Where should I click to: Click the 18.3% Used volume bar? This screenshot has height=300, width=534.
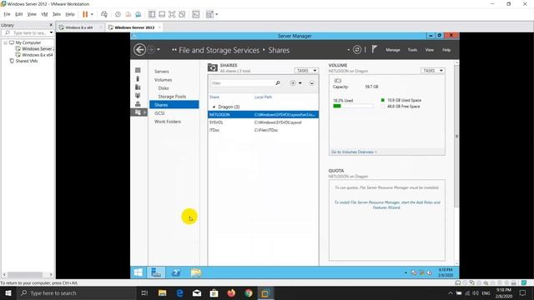pos(353,106)
